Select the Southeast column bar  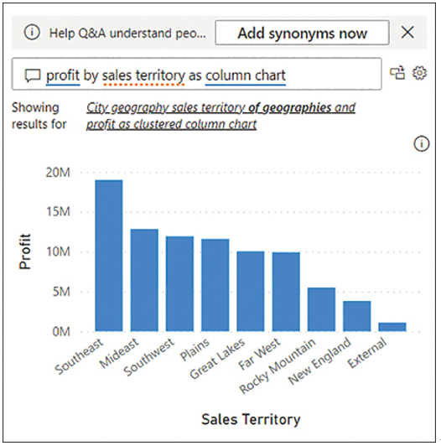pos(109,256)
